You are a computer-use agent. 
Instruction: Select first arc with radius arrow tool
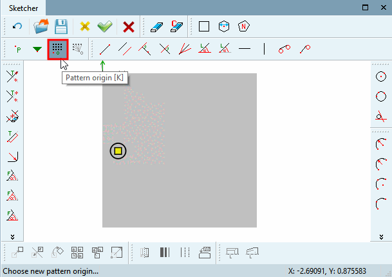(x=381, y=144)
